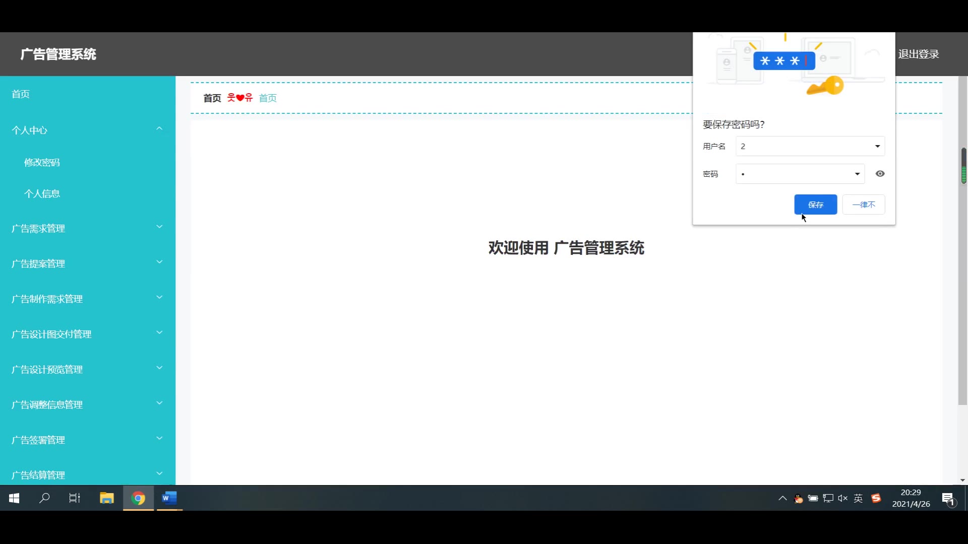
Task: Switch to Chrome in taskbar
Action: [x=138, y=498]
